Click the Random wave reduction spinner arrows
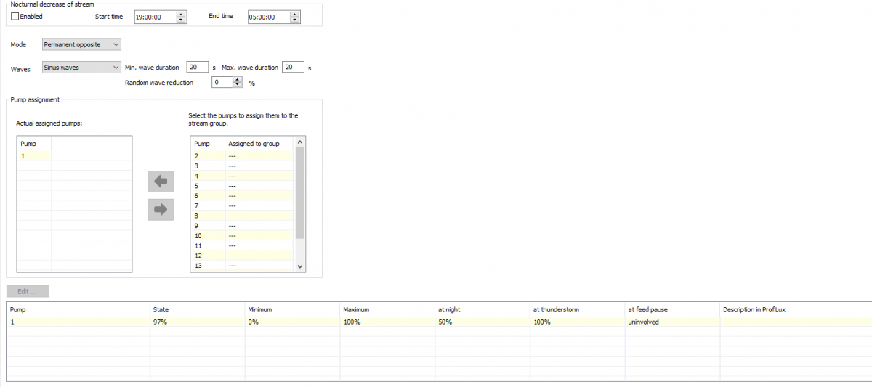Viewport: 872px width, 387px height. (238, 82)
